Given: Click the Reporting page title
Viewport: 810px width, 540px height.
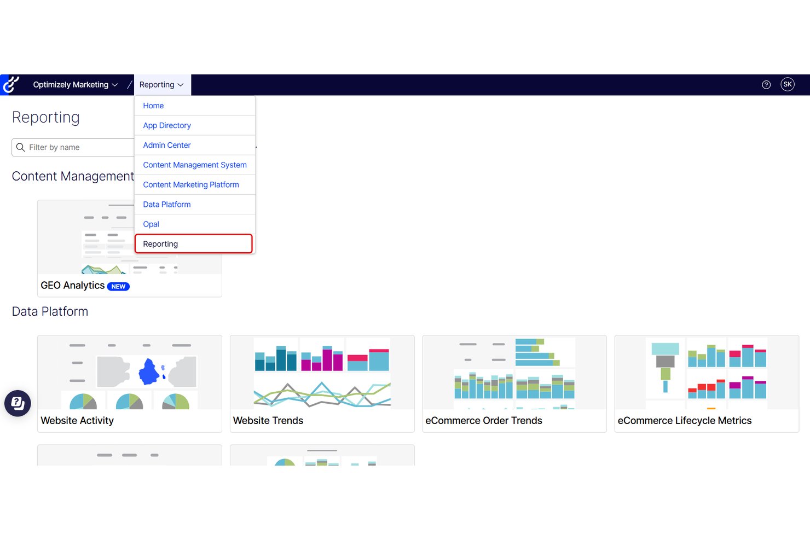Looking at the screenshot, I should pyautogui.click(x=46, y=118).
